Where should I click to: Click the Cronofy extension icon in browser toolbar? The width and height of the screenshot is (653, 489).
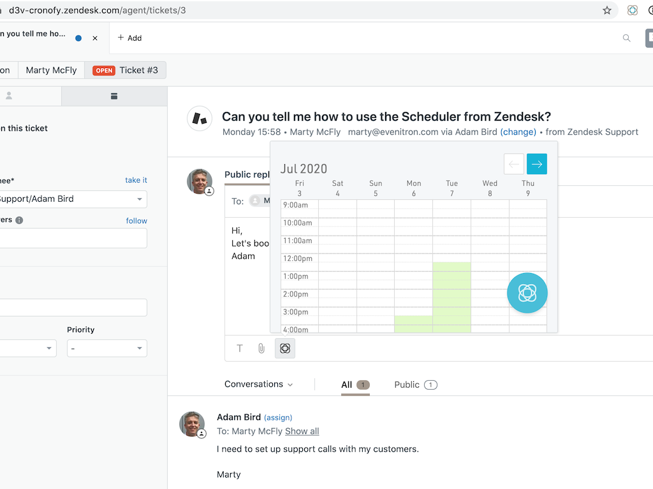click(x=633, y=10)
